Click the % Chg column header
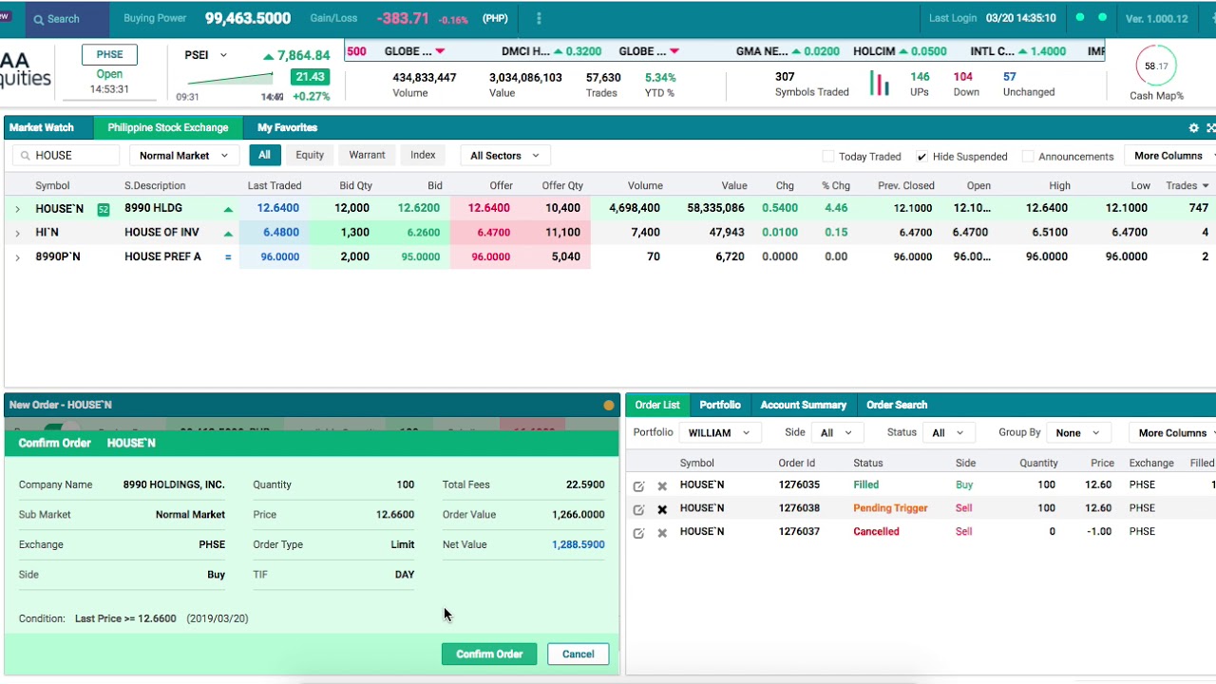The height and width of the screenshot is (684, 1216). pyautogui.click(x=836, y=186)
